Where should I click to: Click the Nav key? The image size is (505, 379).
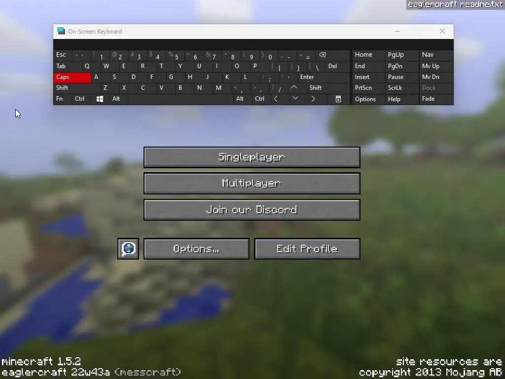(x=436, y=55)
